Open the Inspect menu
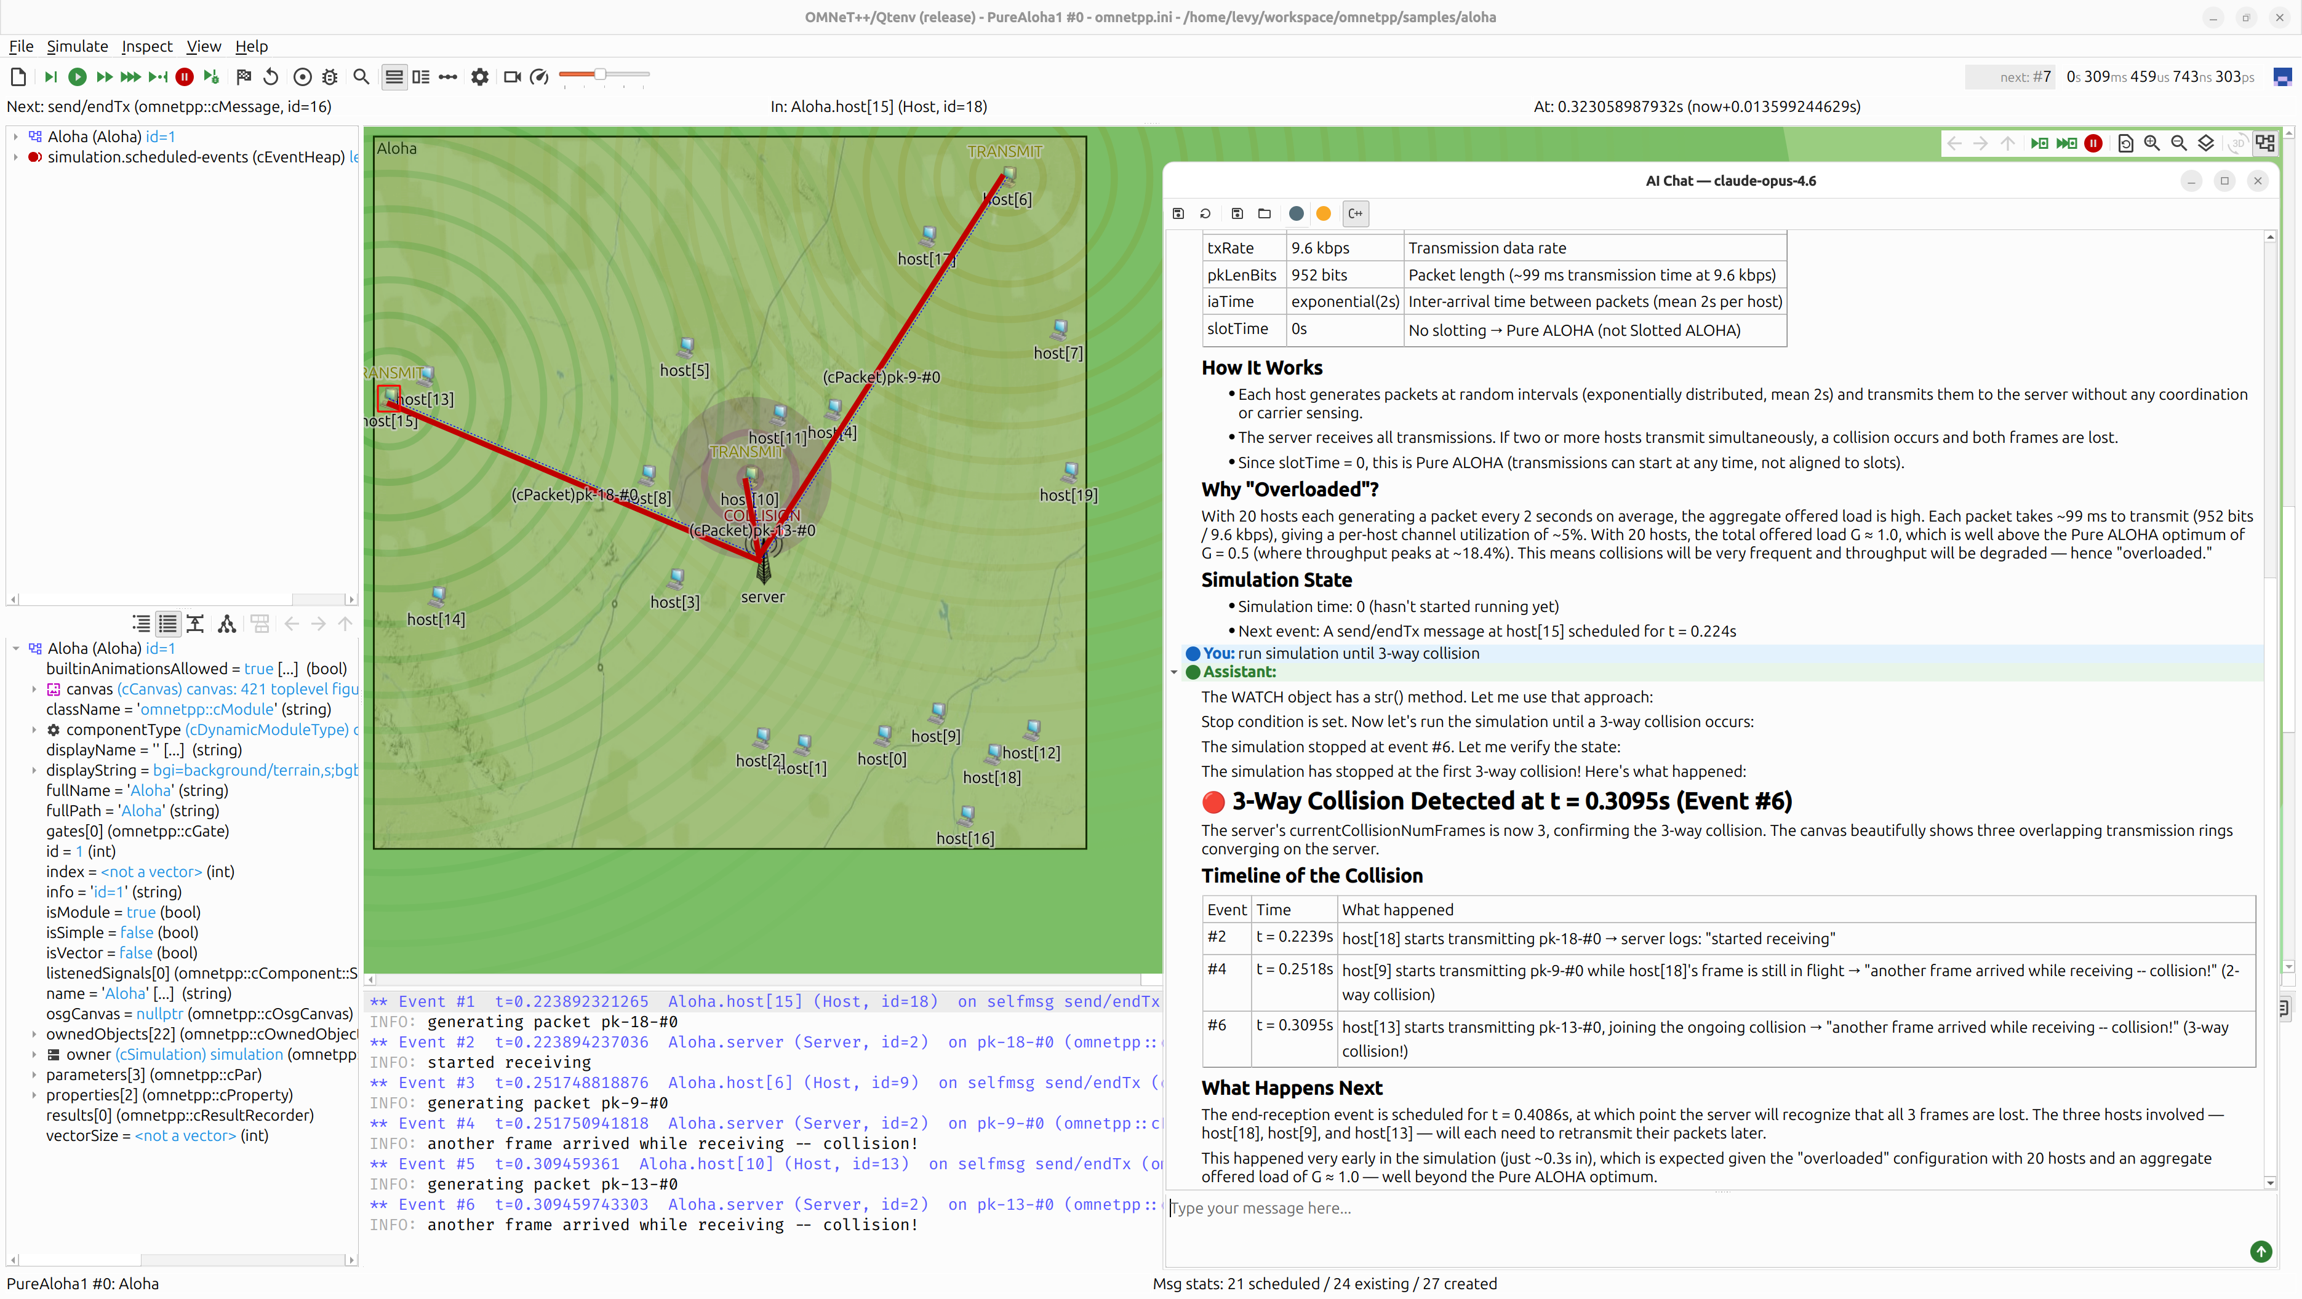2302x1299 pixels. pos(146,47)
